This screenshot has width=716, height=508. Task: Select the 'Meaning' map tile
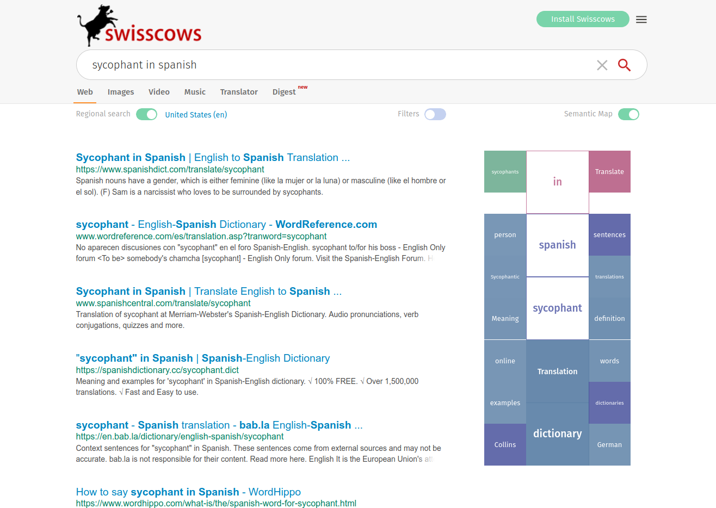pyautogui.click(x=505, y=319)
